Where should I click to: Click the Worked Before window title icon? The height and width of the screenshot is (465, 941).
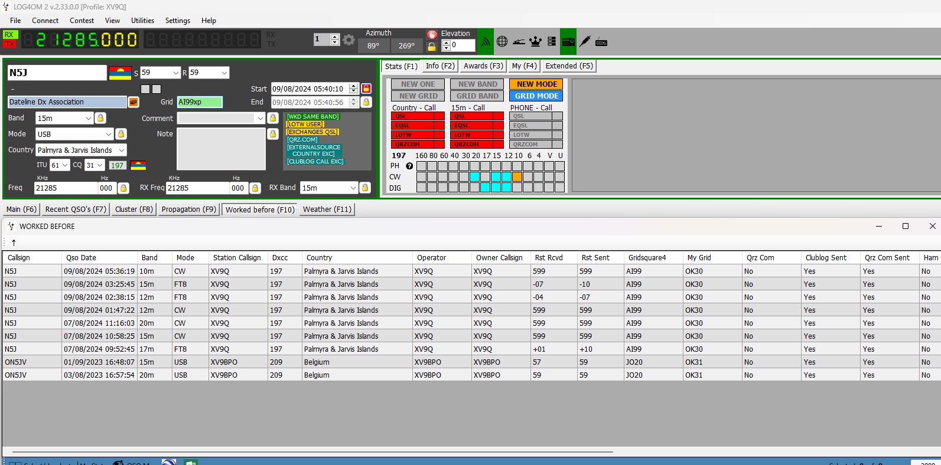pos(11,226)
